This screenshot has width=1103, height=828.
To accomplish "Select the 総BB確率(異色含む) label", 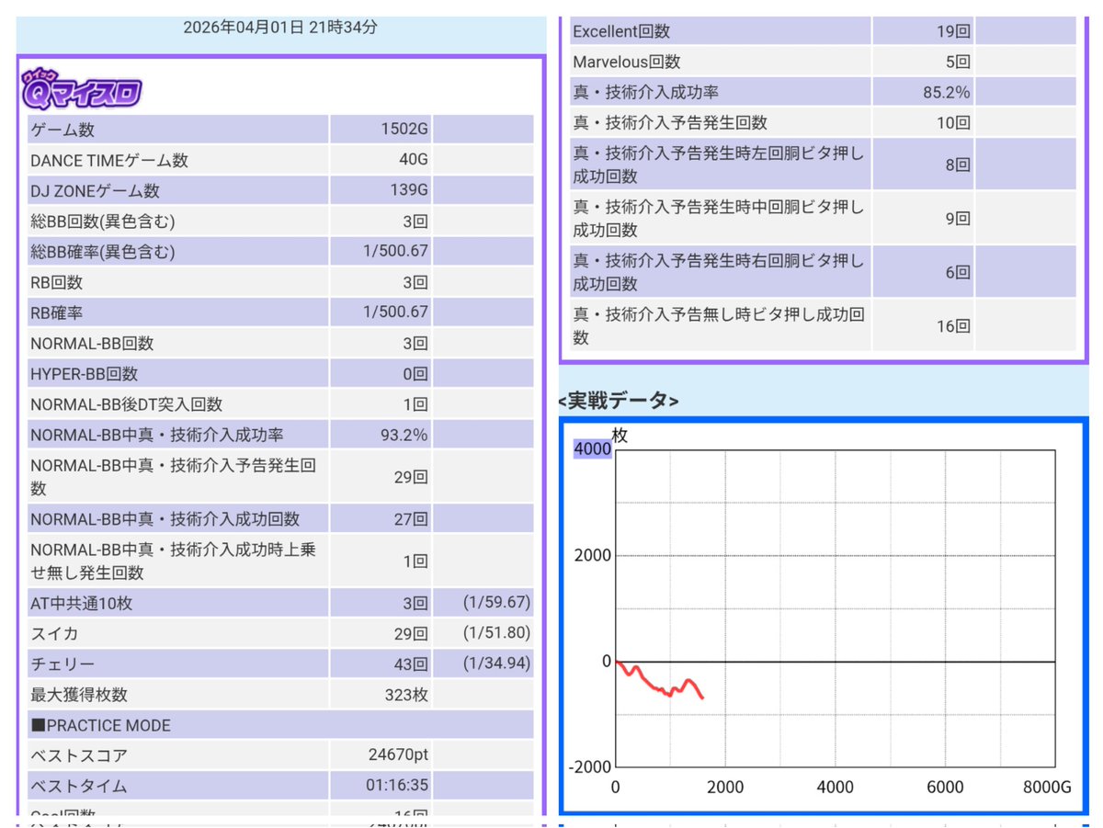I will coord(103,252).
